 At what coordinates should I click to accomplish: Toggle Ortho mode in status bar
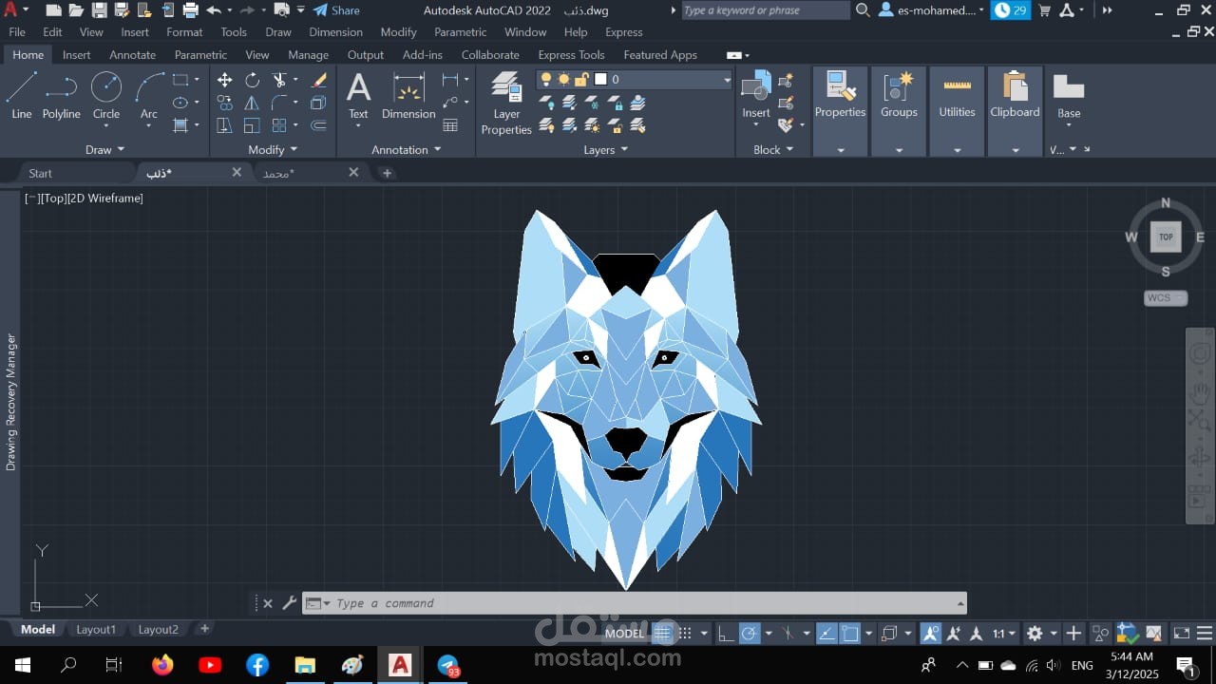(726, 634)
